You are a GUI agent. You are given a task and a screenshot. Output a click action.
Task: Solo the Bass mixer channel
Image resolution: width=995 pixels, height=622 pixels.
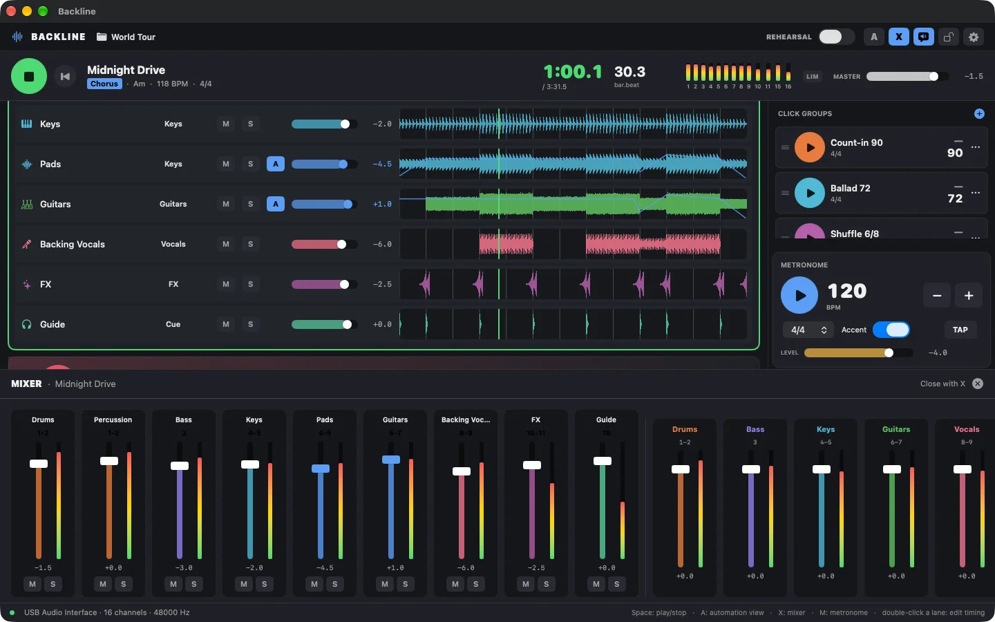pos(194,584)
